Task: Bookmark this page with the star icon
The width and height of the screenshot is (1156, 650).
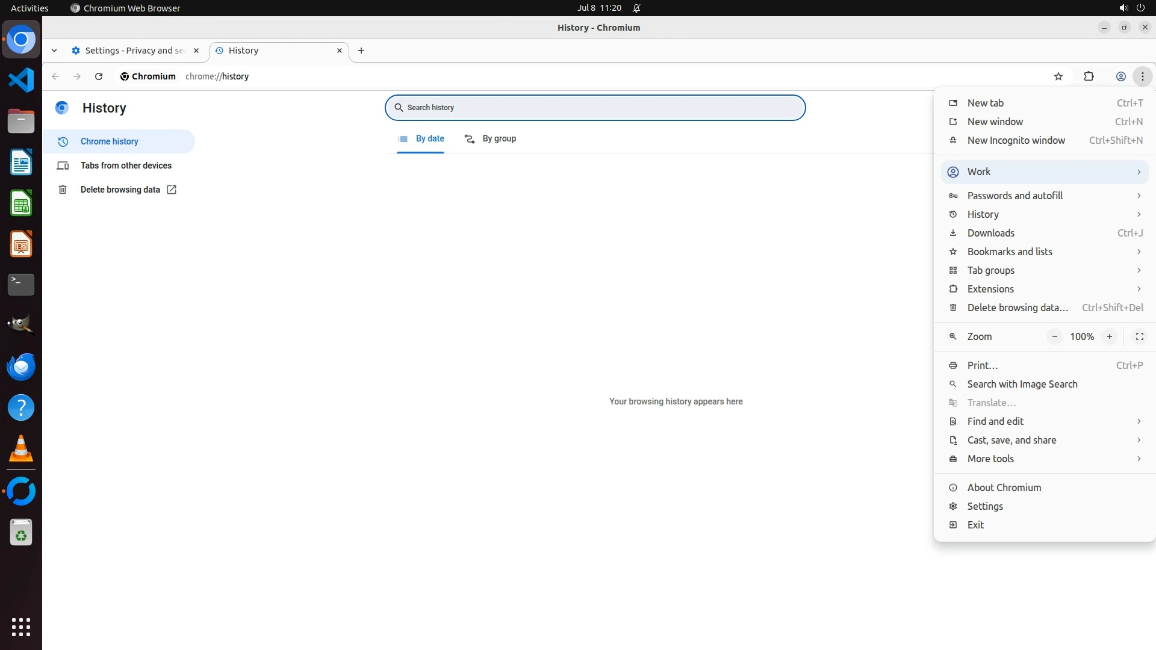Action: (x=1058, y=76)
